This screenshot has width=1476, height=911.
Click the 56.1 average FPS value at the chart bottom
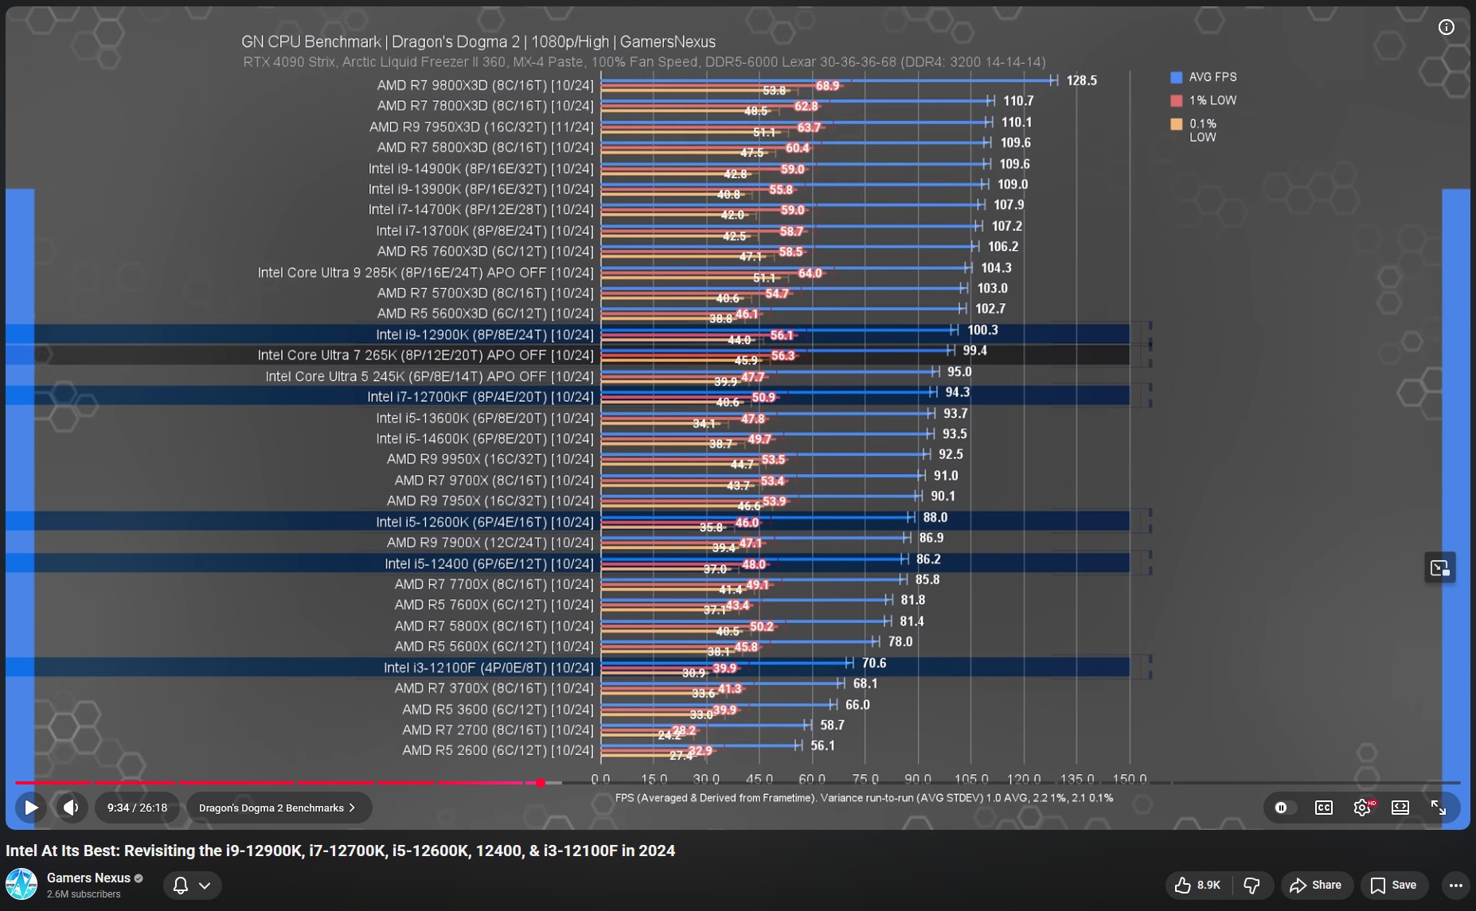pos(822,746)
